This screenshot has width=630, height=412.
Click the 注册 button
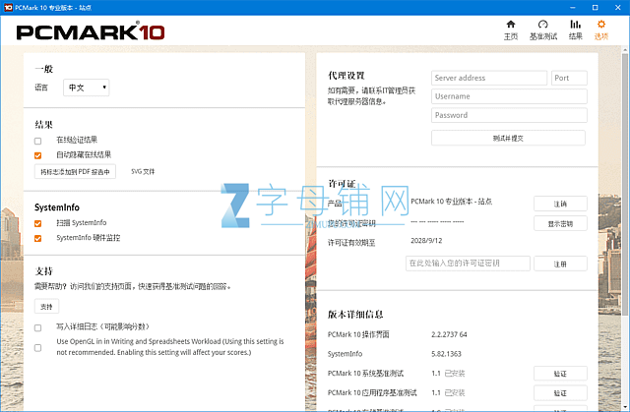[560, 264]
